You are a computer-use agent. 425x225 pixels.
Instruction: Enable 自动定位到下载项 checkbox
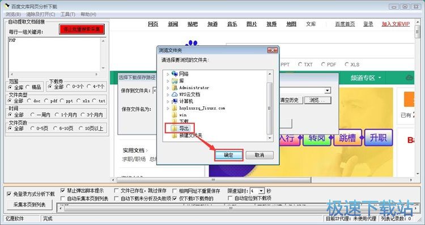(x=230, y=198)
